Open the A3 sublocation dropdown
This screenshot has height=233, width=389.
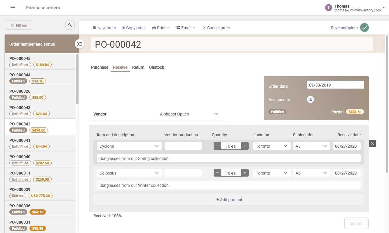(312, 146)
